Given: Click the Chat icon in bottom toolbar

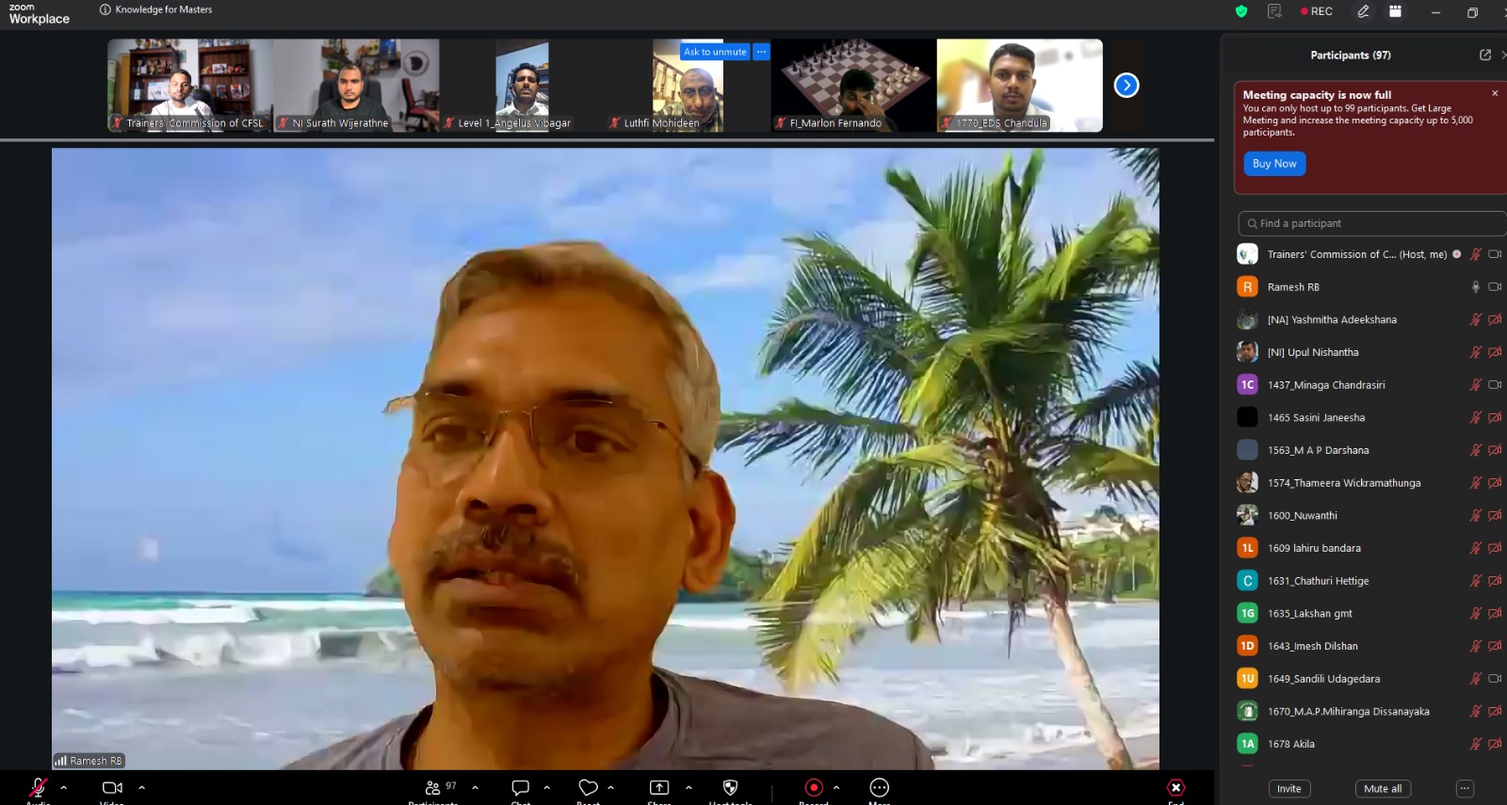Looking at the screenshot, I should click(520, 787).
